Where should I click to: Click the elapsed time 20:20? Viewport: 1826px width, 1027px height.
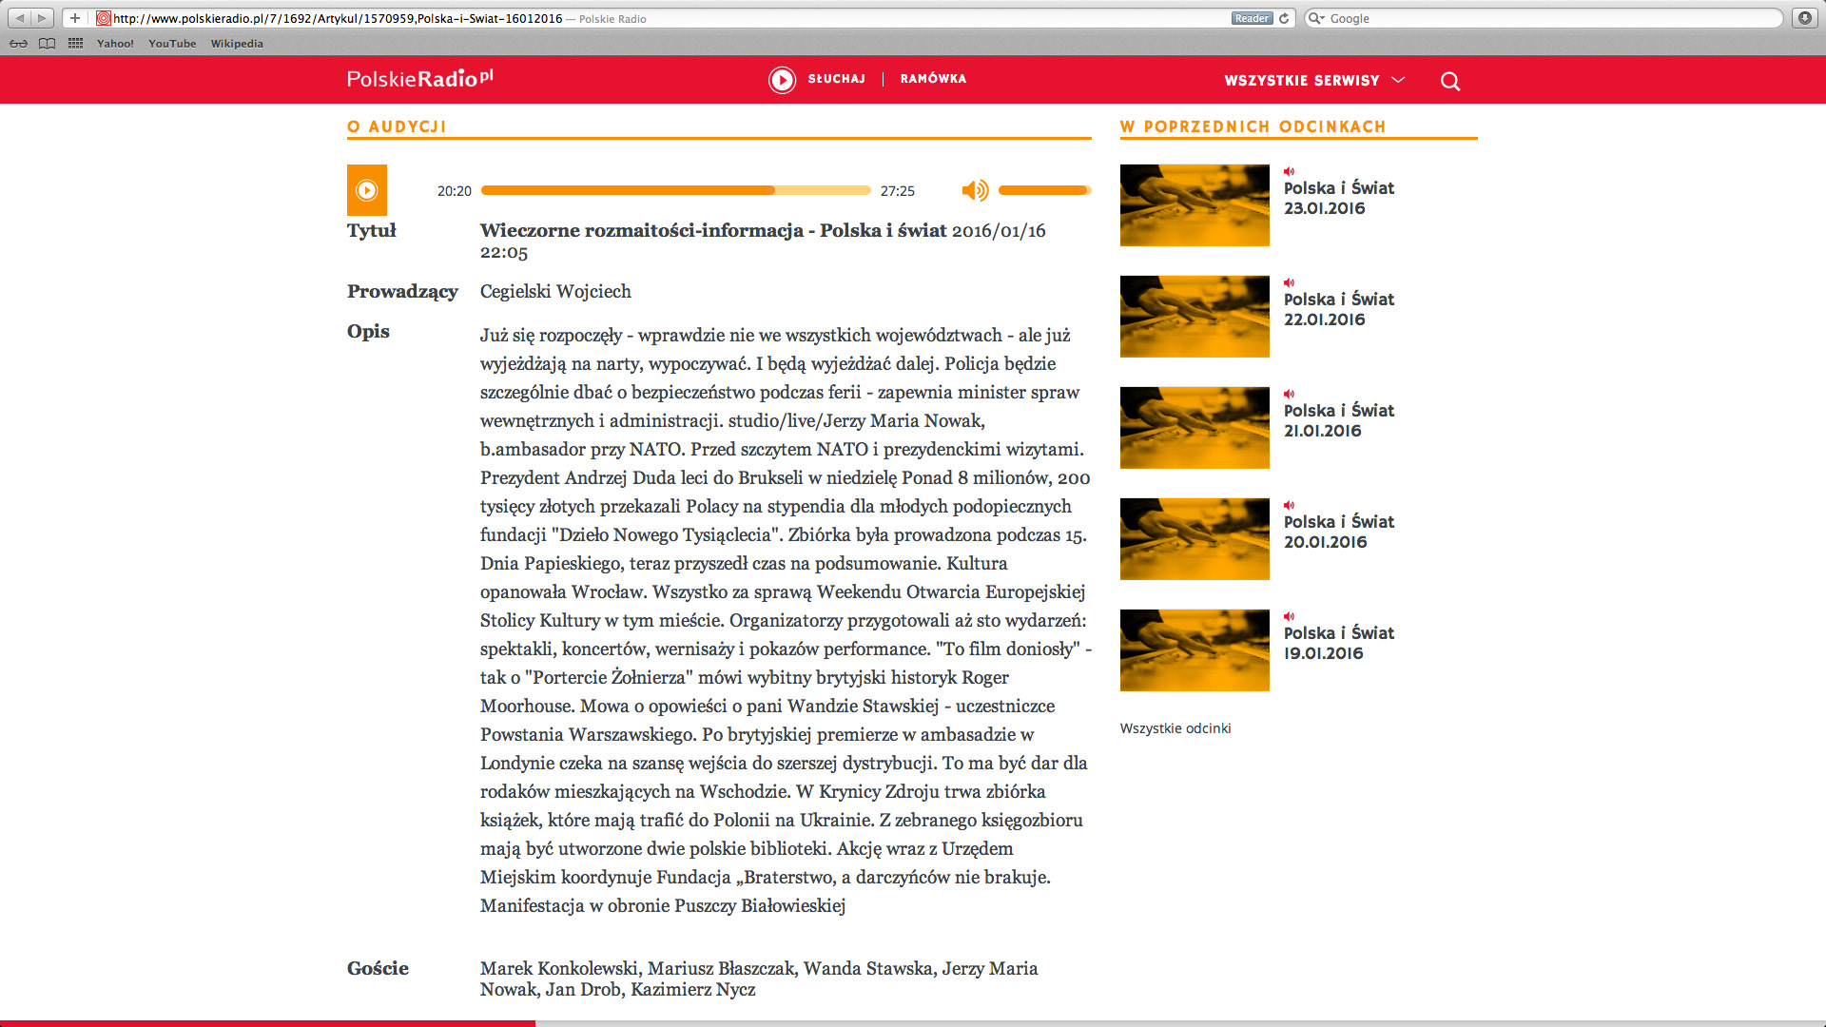(x=455, y=191)
